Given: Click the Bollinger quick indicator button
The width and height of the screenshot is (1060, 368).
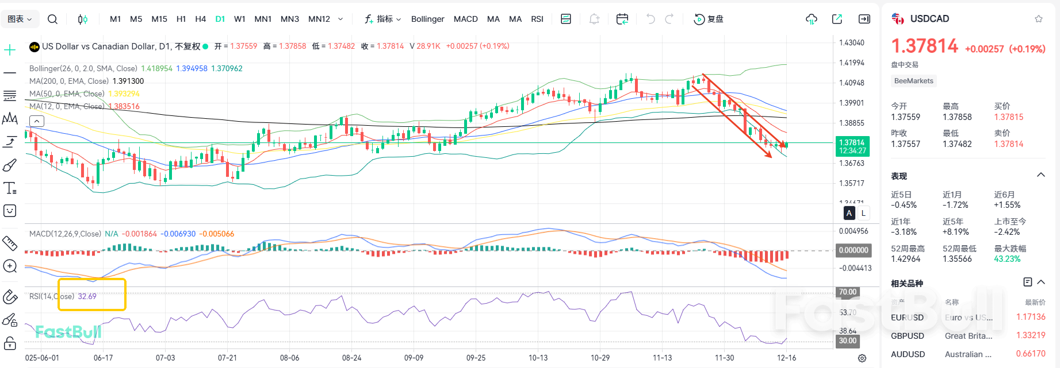Looking at the screenshot, I should click(x=427, y=19).
